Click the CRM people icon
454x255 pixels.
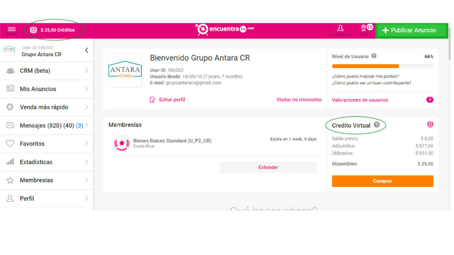[11, 70]
